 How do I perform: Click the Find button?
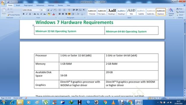pyautogui.click(x=180, y=9)
